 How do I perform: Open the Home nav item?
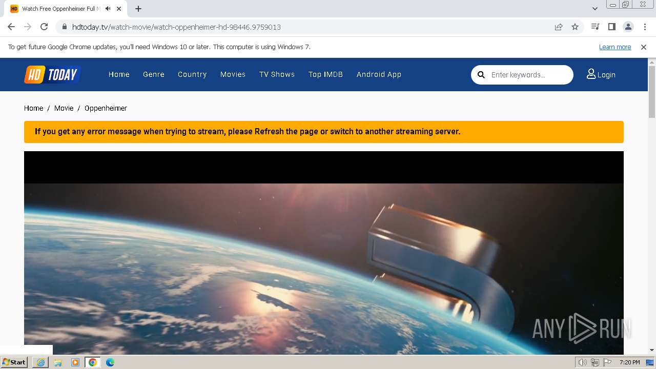[119, 74]
